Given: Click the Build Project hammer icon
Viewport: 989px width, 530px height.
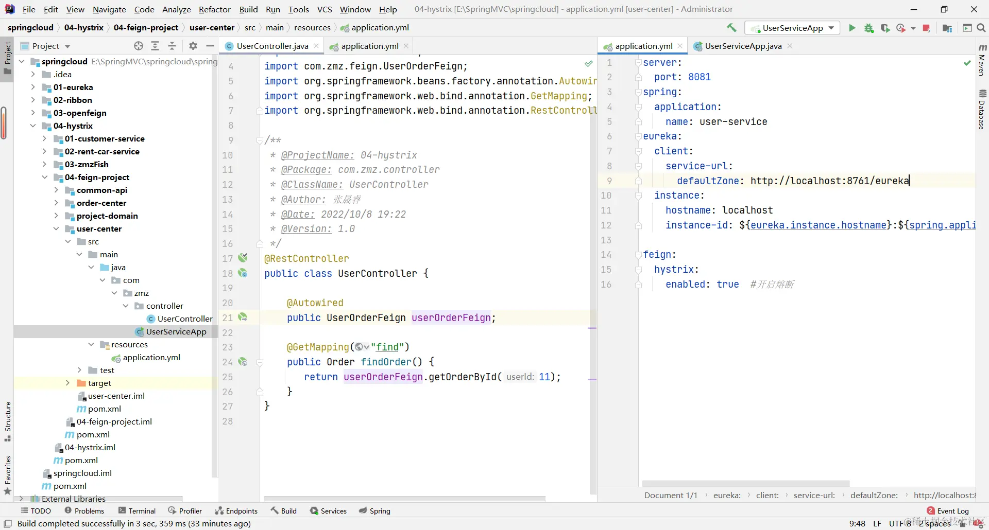Looking at the screenshot, I should [x=731, y=28].
